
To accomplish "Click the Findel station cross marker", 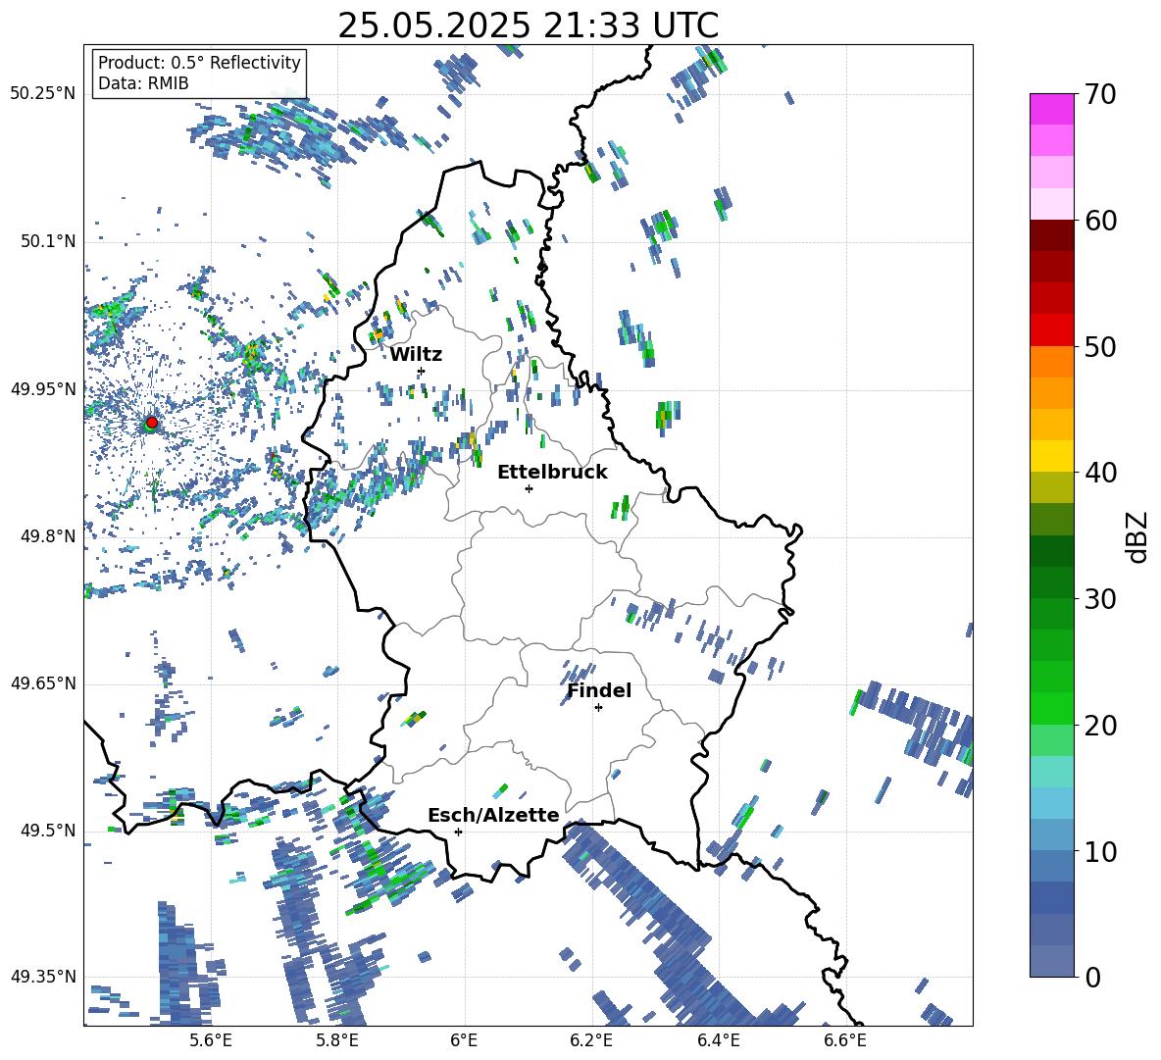I will click(x=598, y=708).
